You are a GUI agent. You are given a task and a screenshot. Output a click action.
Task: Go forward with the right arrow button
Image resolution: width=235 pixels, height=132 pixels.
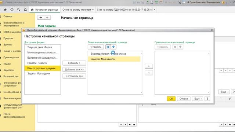click(47, 18)
